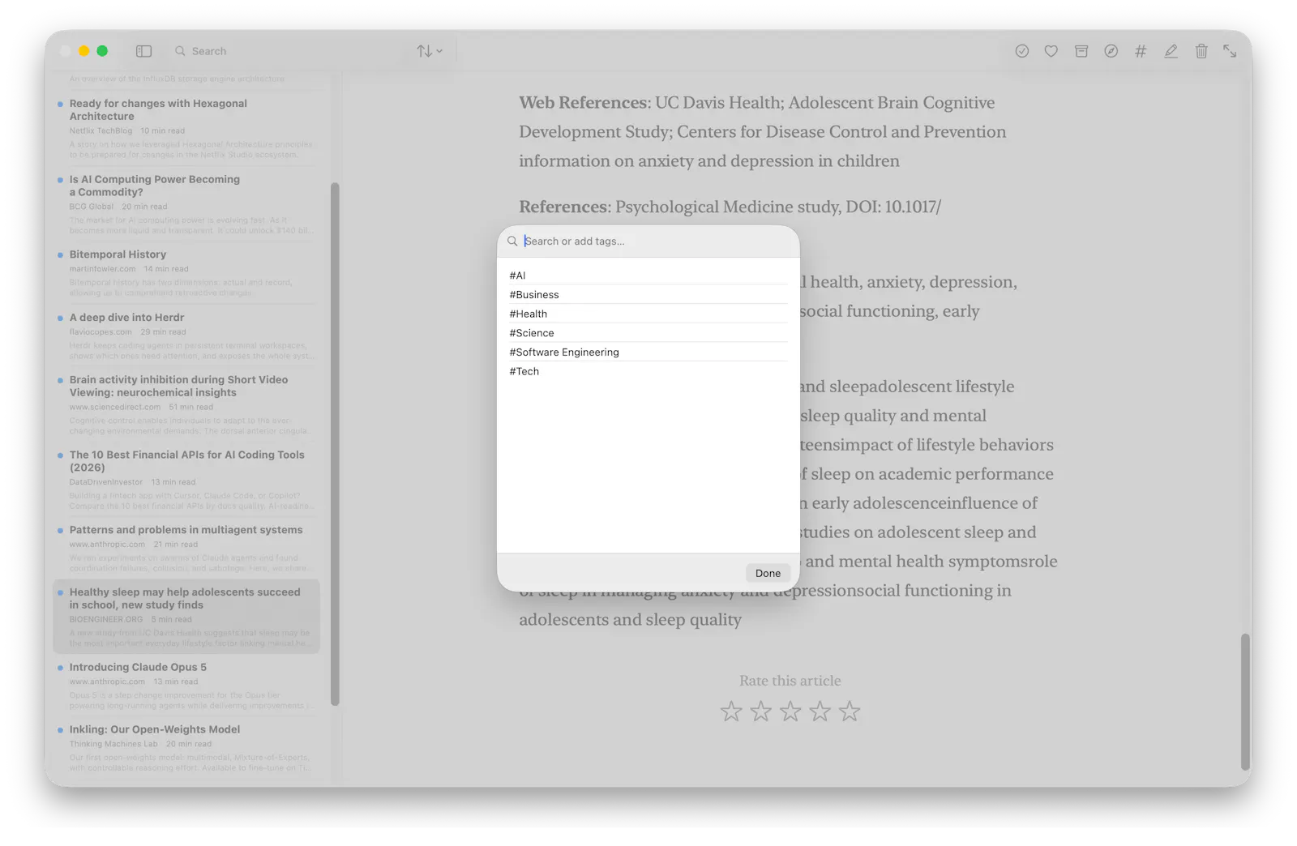
Task: Click the highlight pencil icon
Action: [x=1171, y=51]
